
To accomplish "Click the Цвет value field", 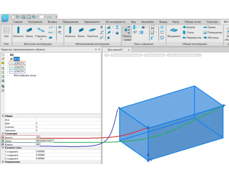I will [x=68, y=123].
